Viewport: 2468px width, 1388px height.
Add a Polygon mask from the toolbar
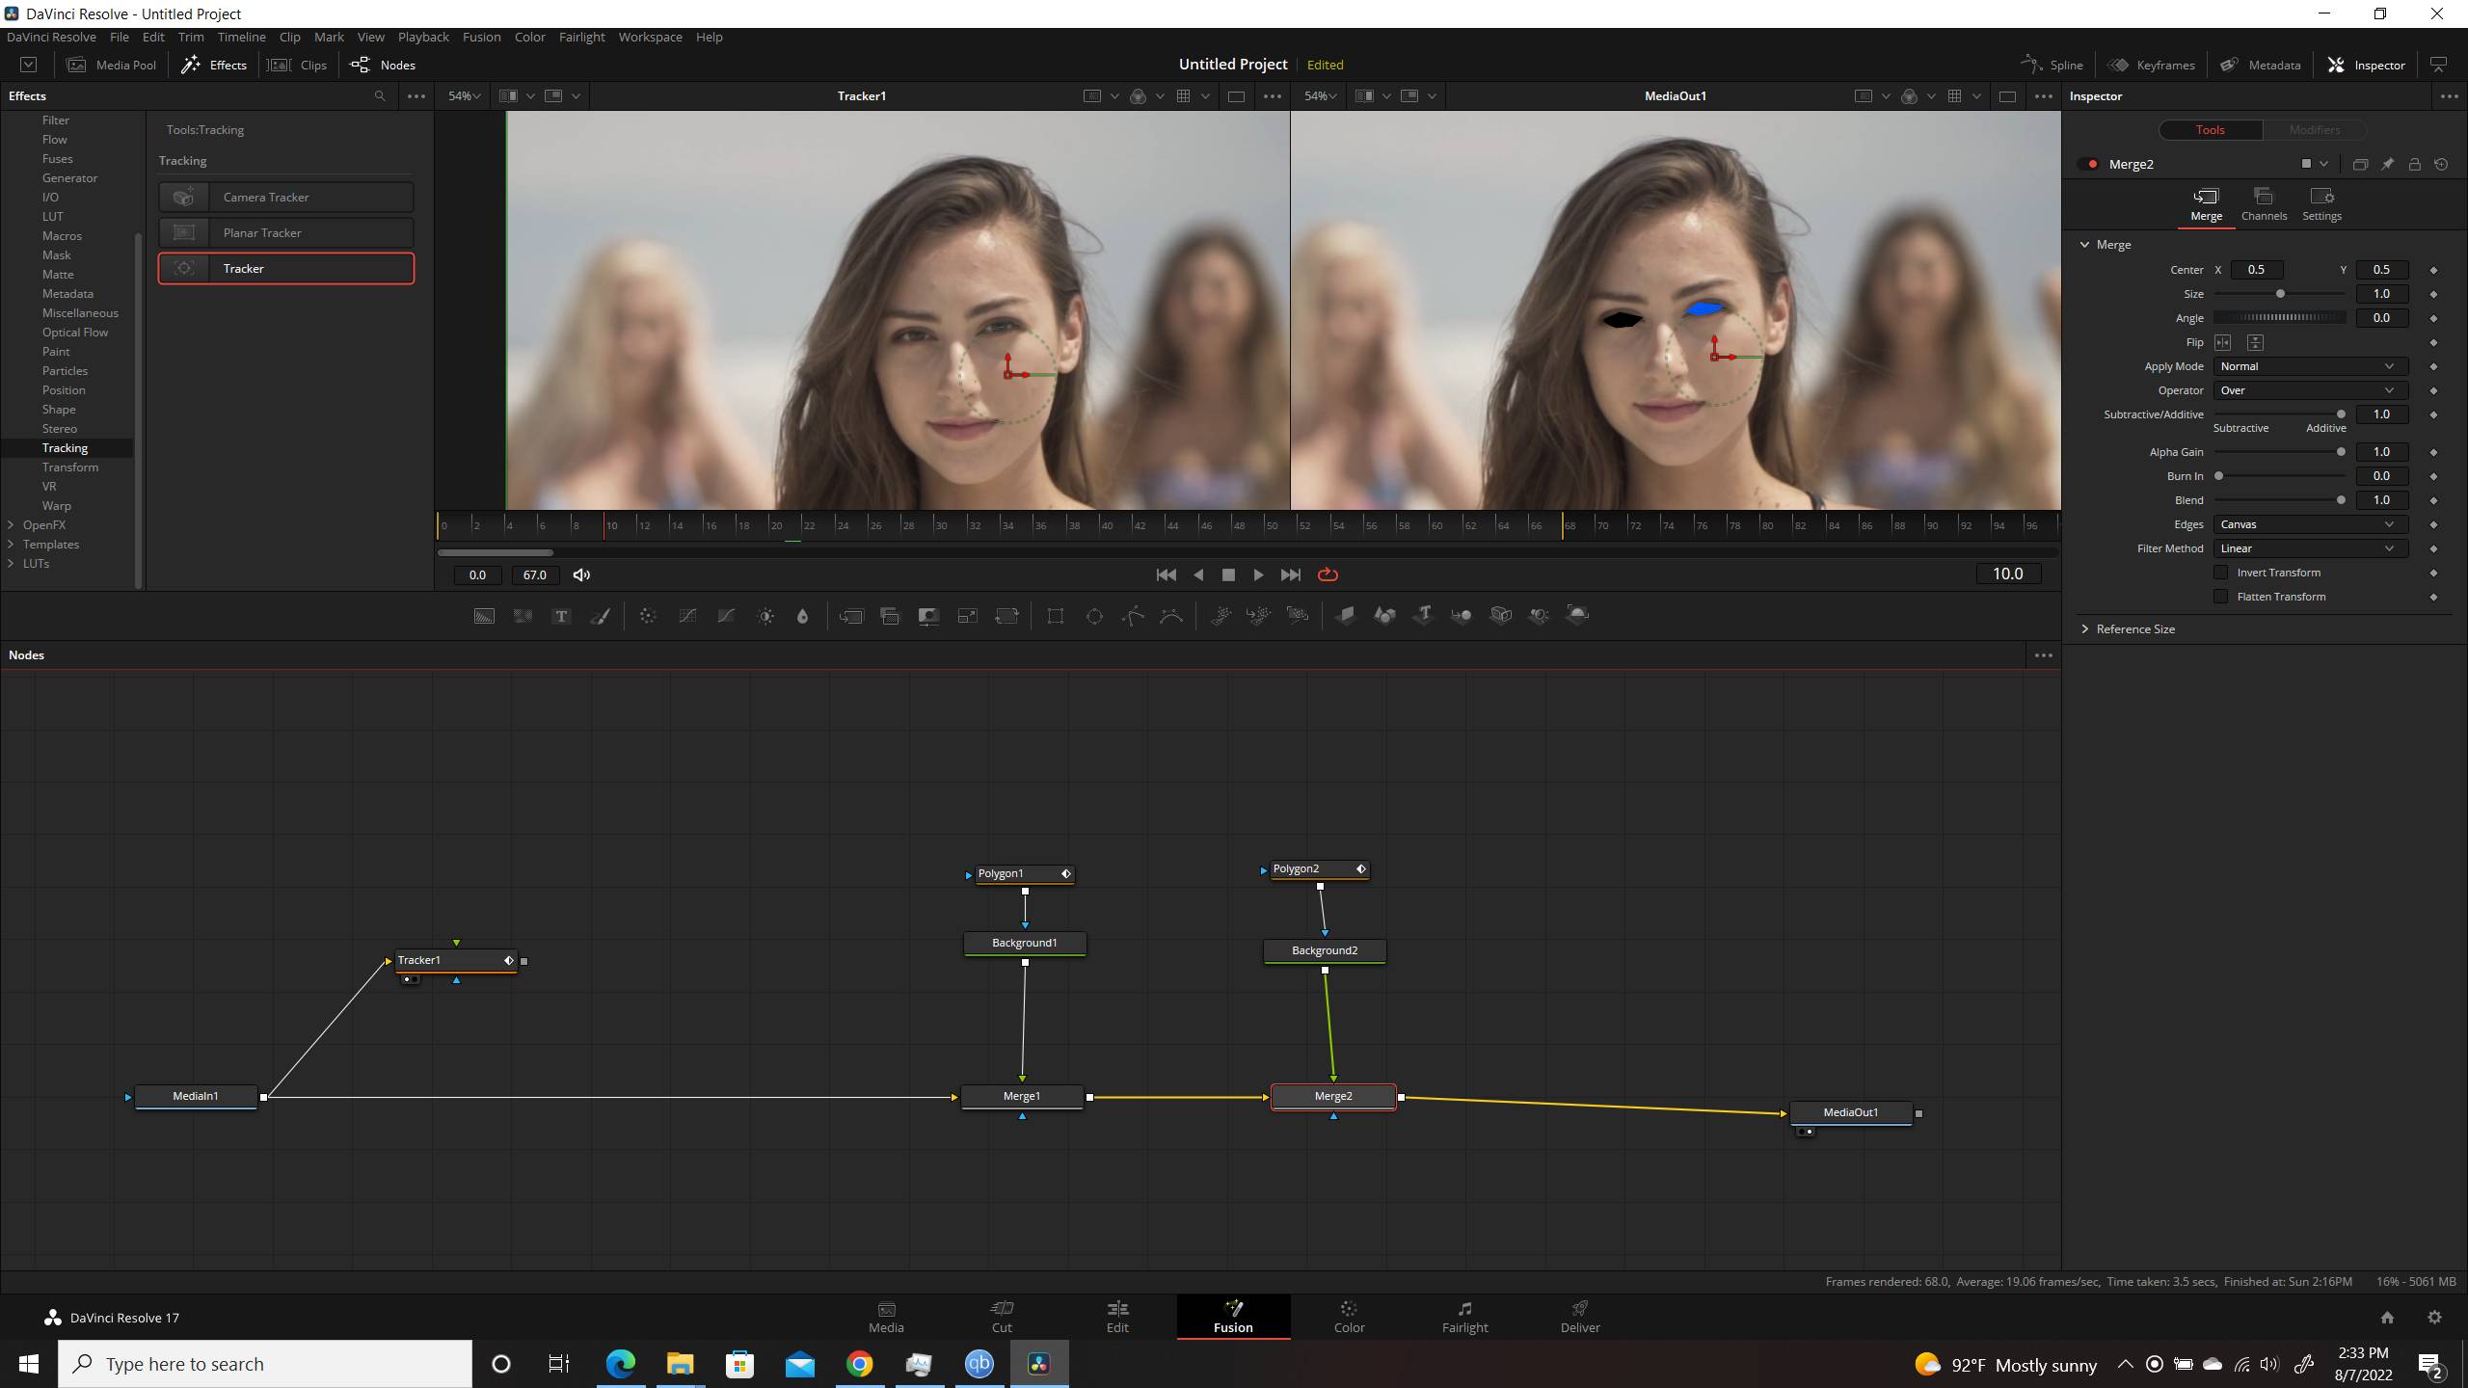(1133, 616)
